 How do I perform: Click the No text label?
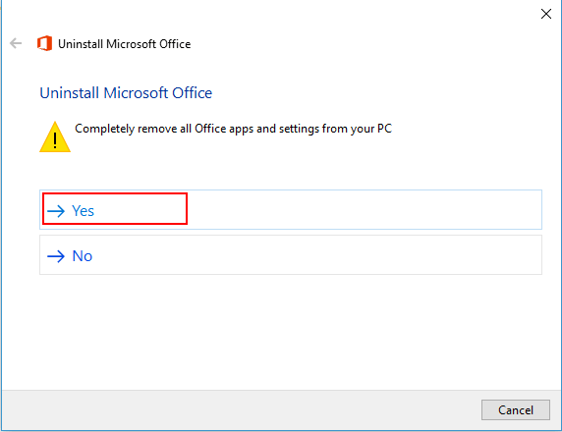coord(83,256)
